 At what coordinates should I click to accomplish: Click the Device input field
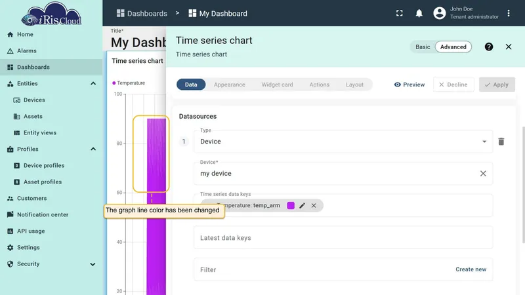pyautogui.click(x=343, y=174)
